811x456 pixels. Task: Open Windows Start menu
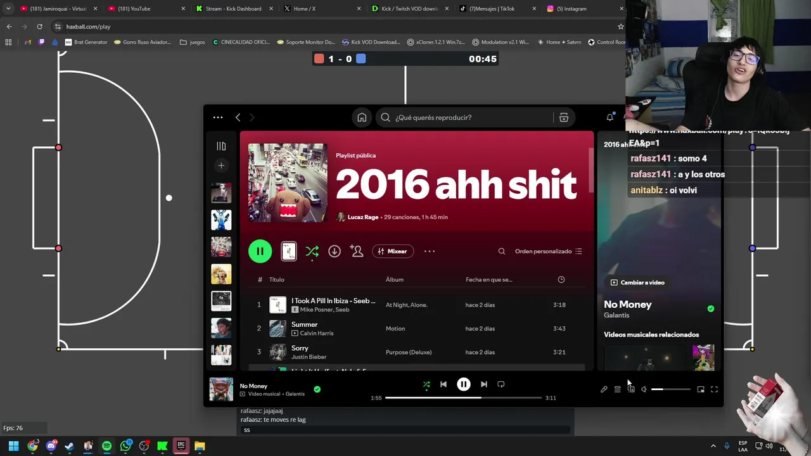[x=13, y=446]
